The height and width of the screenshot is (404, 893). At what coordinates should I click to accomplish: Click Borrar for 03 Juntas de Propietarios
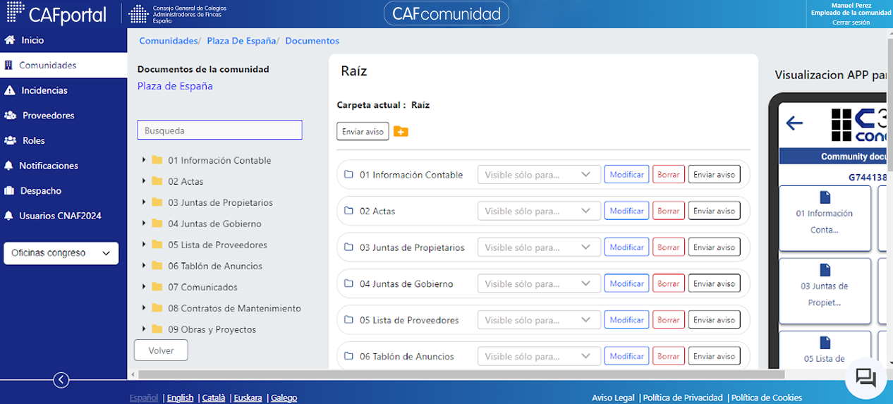point(668,247)
